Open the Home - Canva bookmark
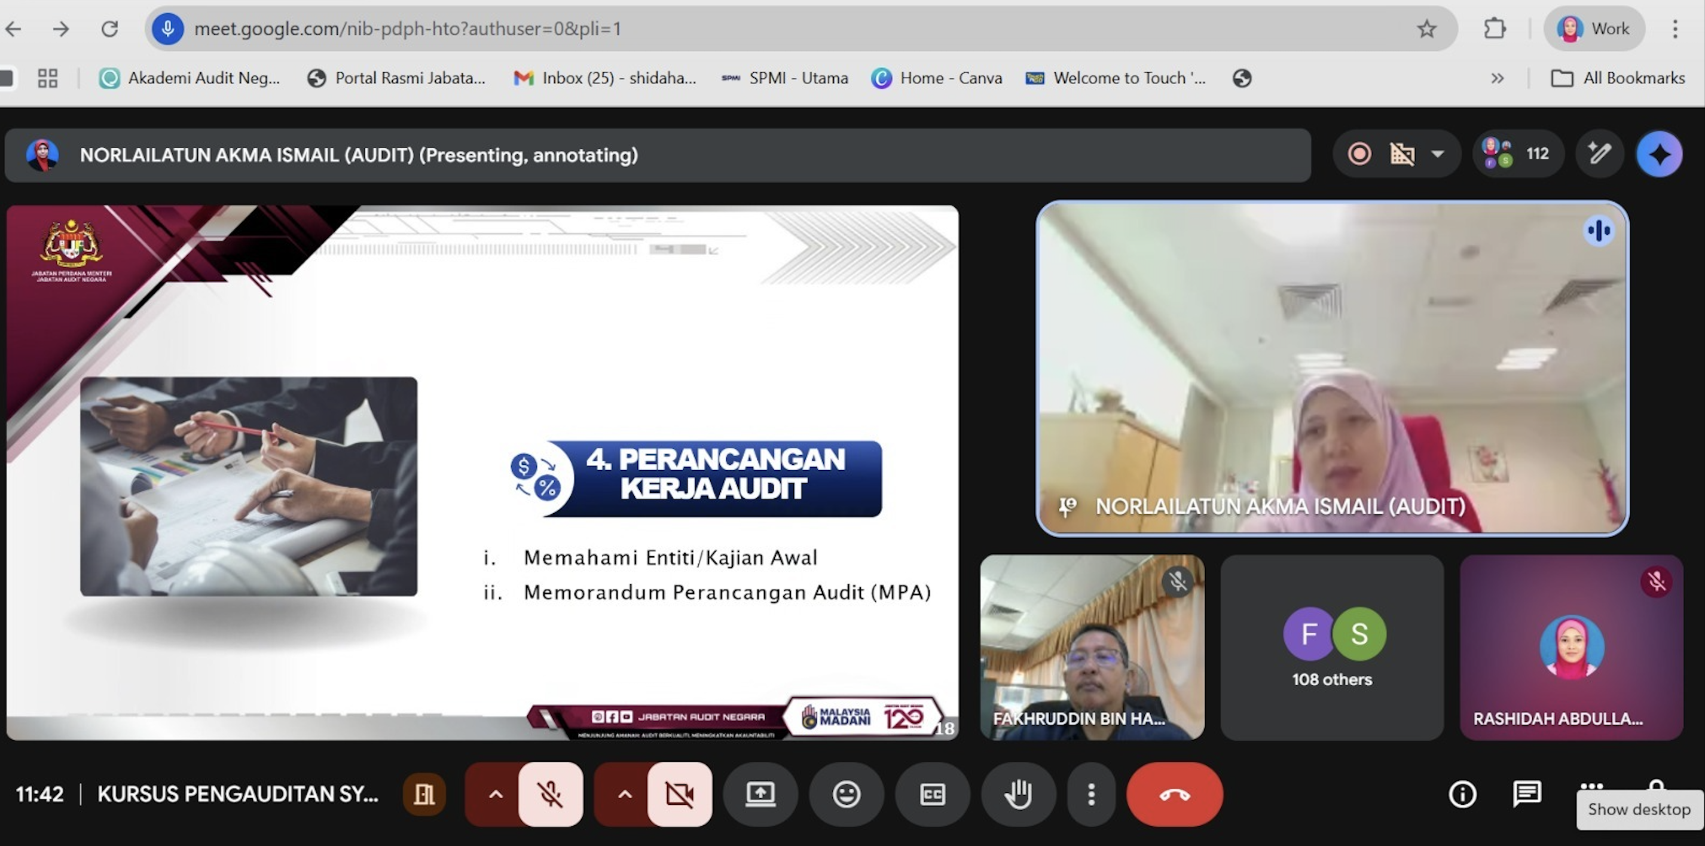The image size is (1705, 846). click(937, 78)
